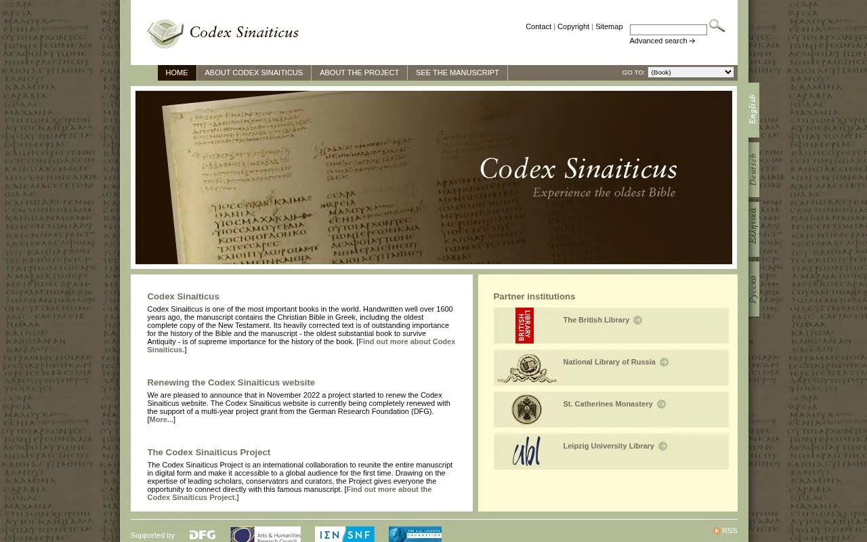Click the orange RSS feed icon
The image size is (867, 542).
717,531
